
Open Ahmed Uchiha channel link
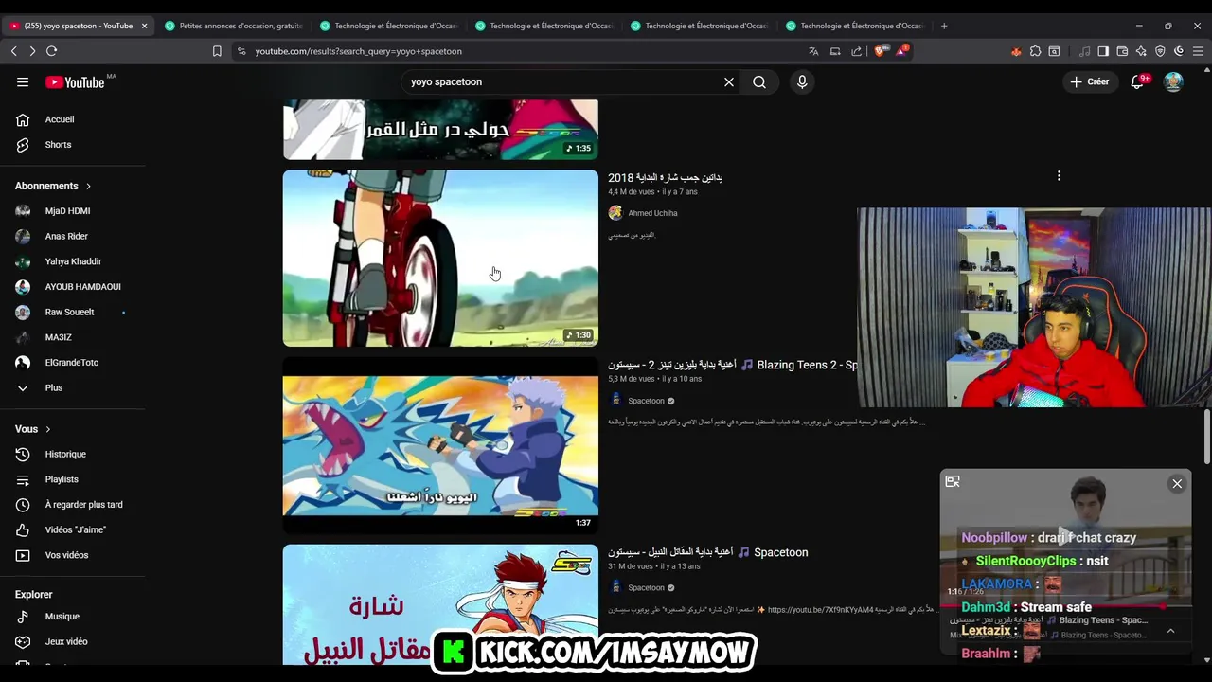[x=652, y=213]
